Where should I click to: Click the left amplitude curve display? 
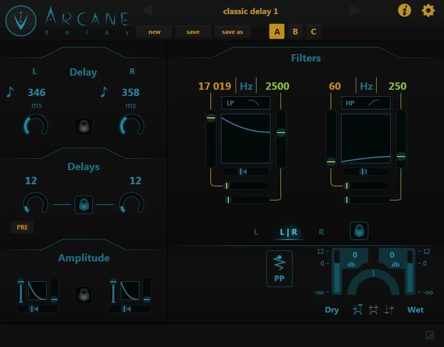click(x=38, y=291)
